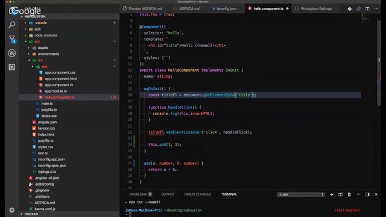Close the terminal panel

376,194
